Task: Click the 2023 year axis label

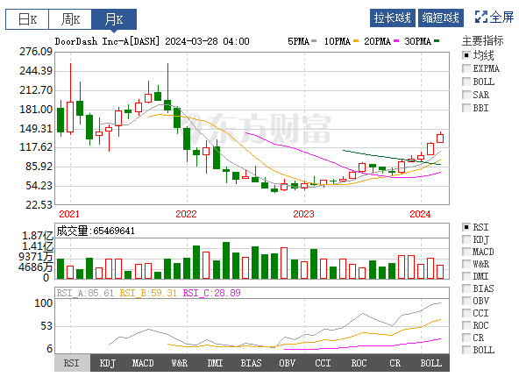Action: click(303, 214)
